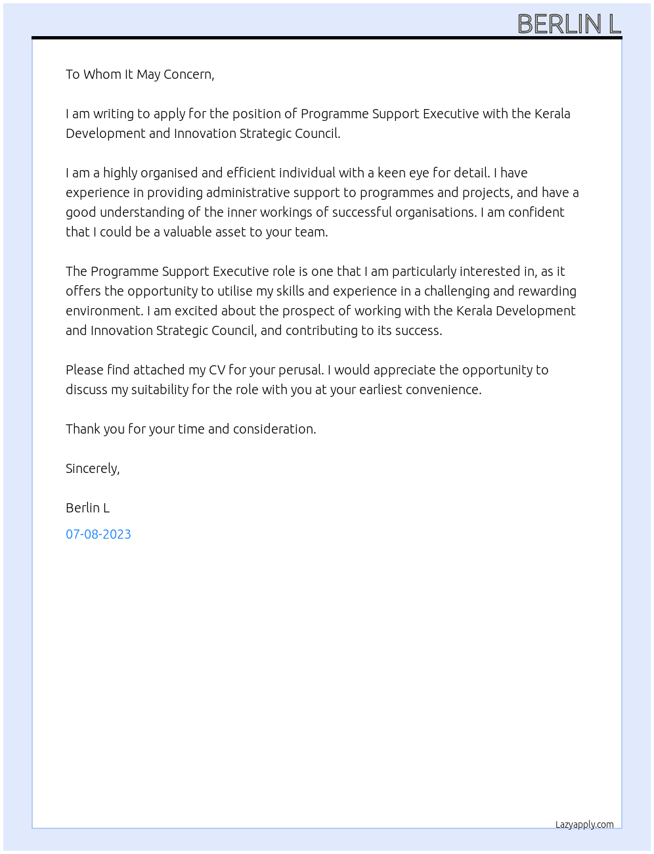Open the Lazyapply.com link

point(584,824)
